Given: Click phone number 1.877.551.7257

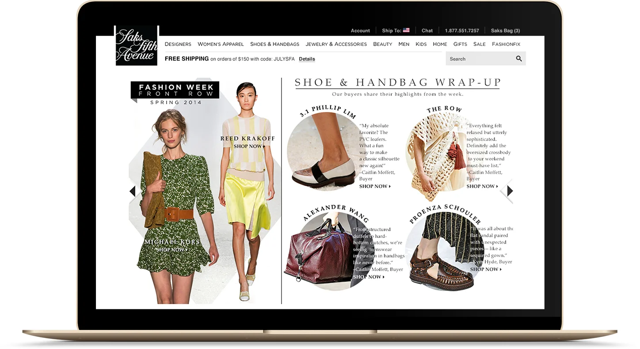Looking at the screenshot, I should coord(462,30).
